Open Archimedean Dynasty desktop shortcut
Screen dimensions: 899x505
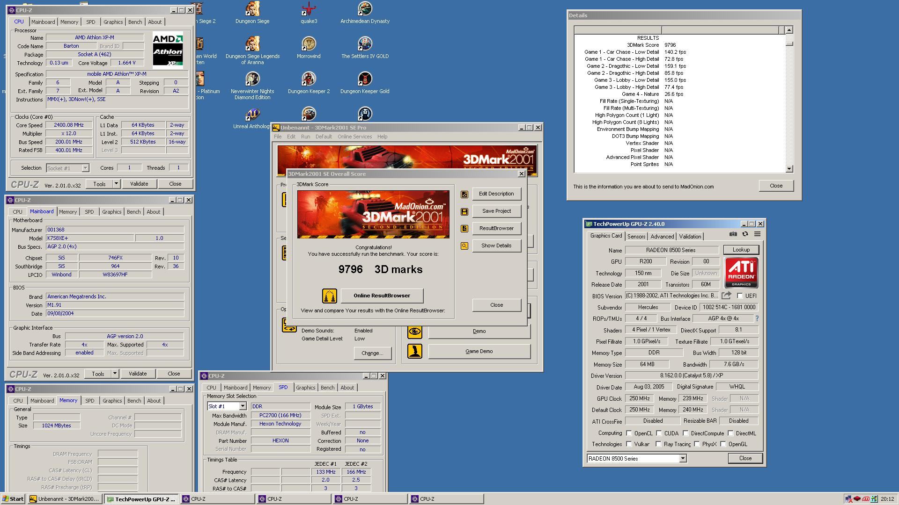[x=365, y=12]
